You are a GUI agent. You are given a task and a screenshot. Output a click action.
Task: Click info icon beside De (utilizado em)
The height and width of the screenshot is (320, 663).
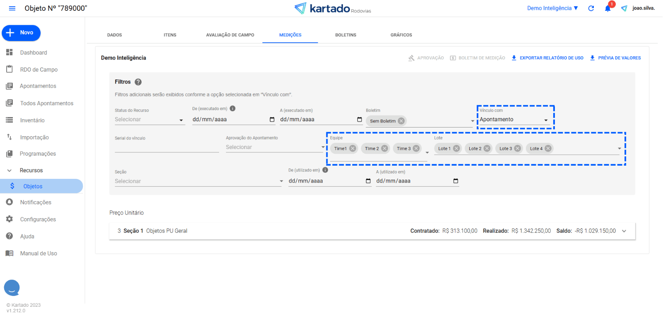pos(325,170)
